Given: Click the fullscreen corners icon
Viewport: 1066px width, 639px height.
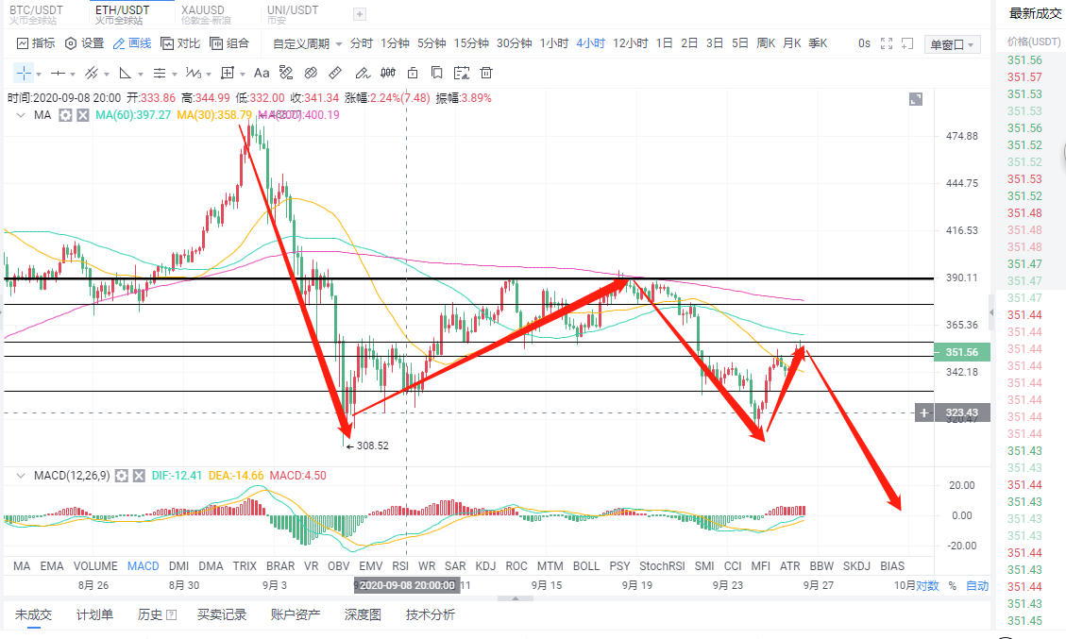Looking at the screenshot, I should pyautogui.click(x=887, y=43).
